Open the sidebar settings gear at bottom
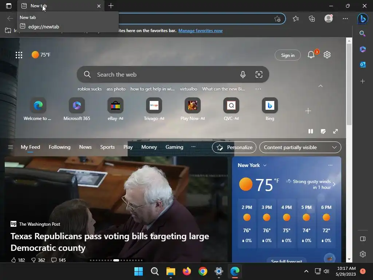Screen dimensions: 373x280 (362, 254)
